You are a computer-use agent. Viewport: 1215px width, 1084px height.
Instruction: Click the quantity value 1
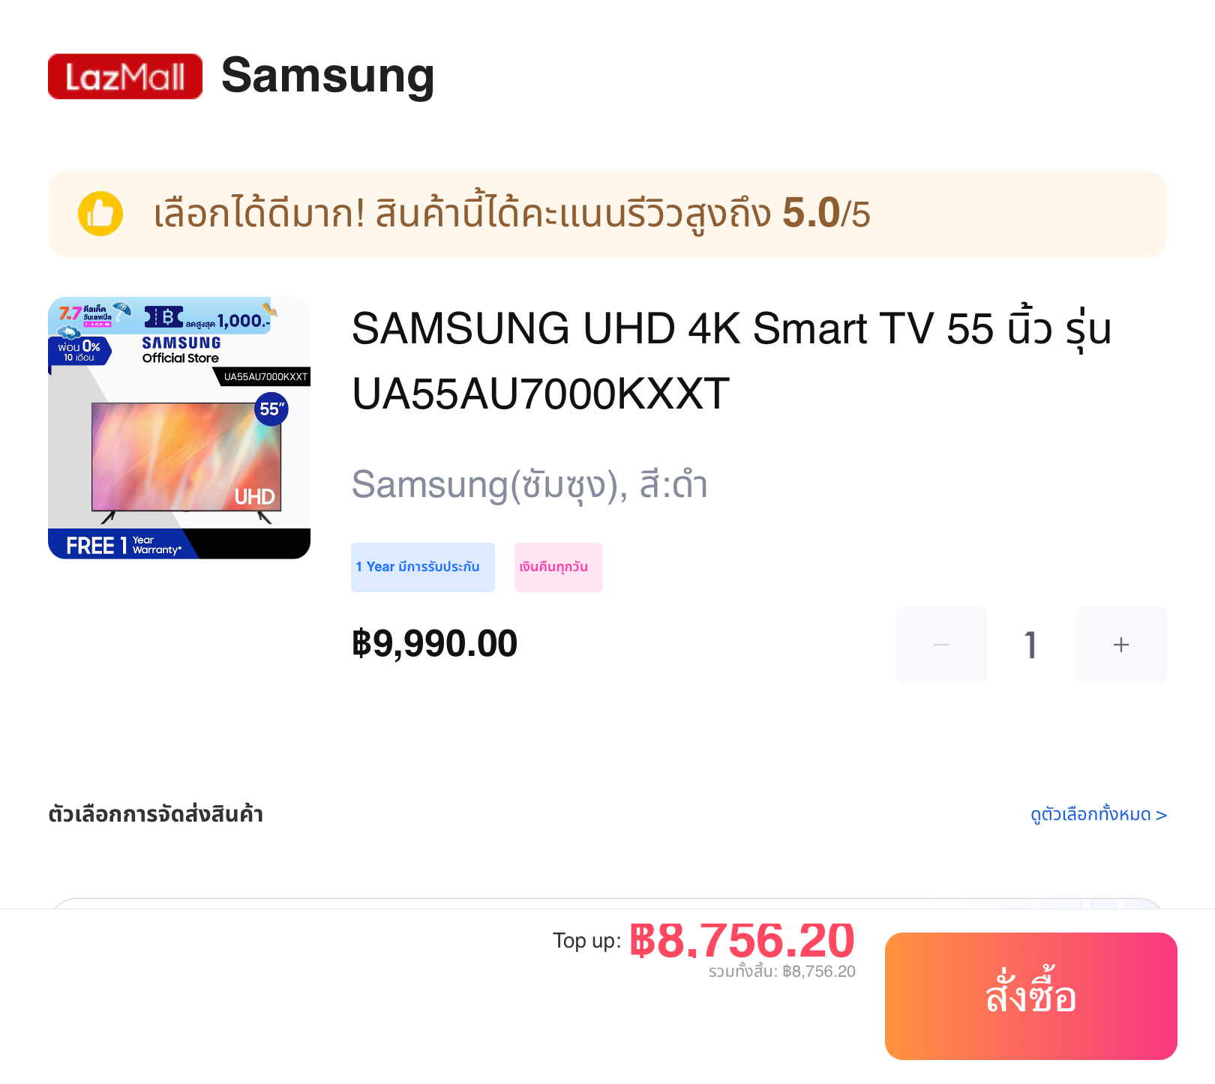(x=1031, y=645)
